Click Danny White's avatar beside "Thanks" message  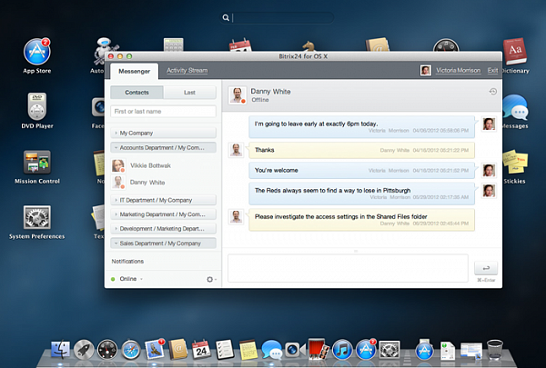236,150
